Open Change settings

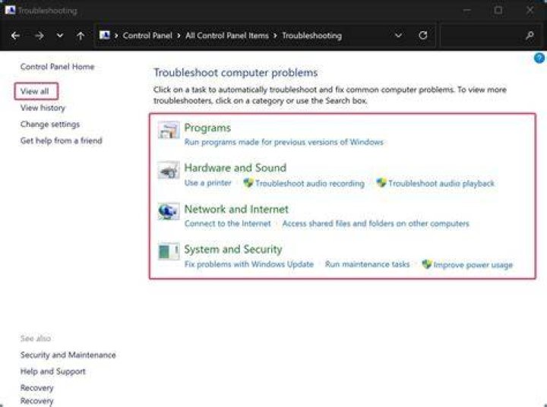(50, 125)
